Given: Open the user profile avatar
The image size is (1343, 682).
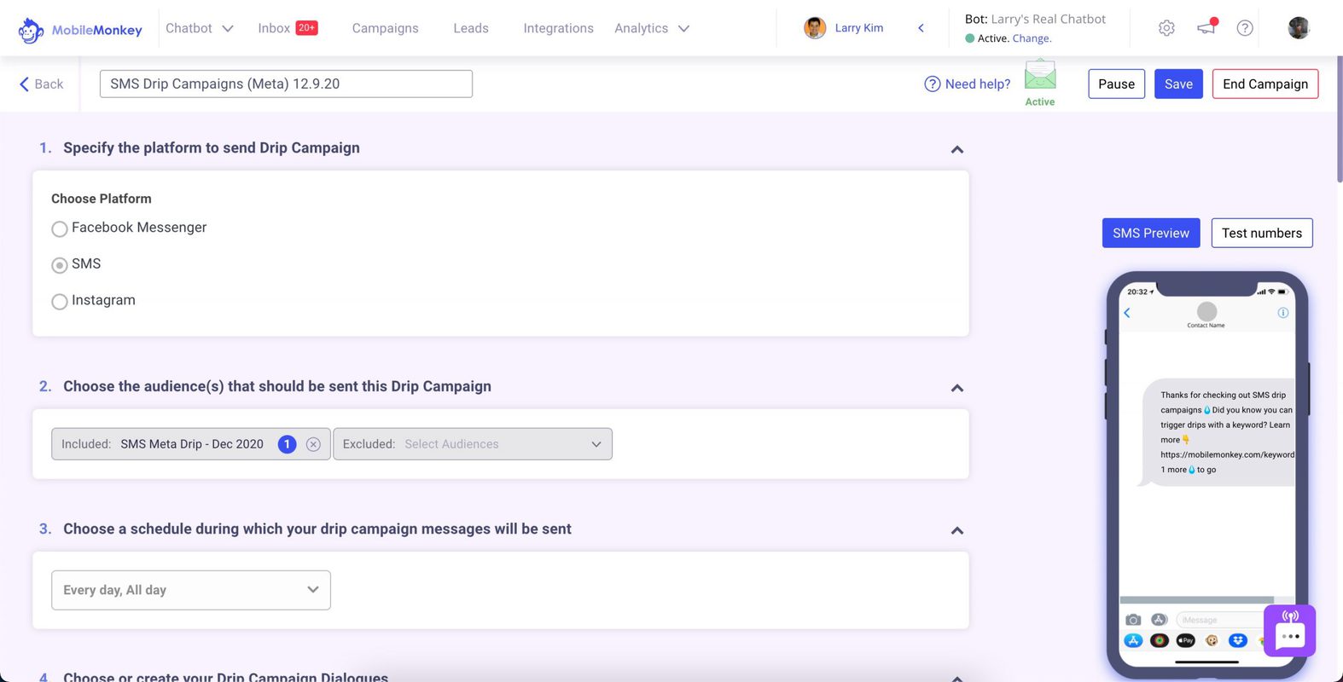Looking at the screenshot, I should pos(1299,28).
